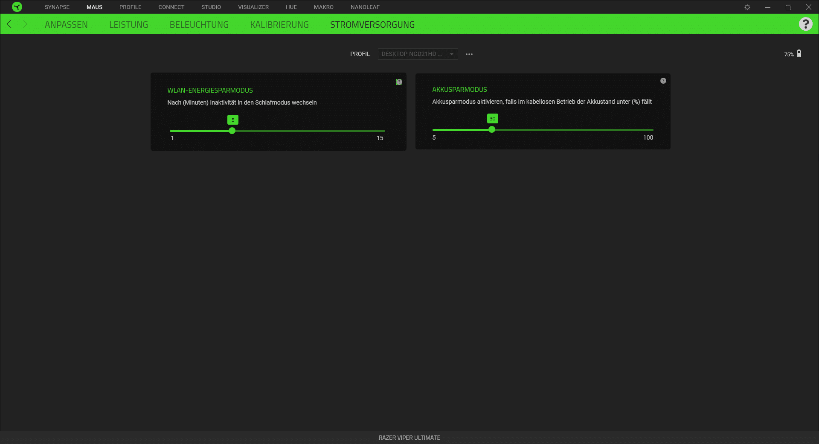
Task: Go to the ANPASSEN tab
Action: click(x=66, y=25)
